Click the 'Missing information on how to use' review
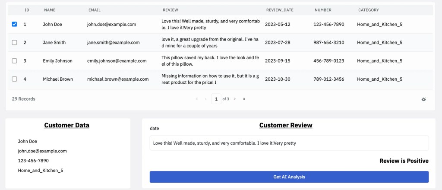Image resolution: width=442 pixels, height=190 pixels. point(210,79)
